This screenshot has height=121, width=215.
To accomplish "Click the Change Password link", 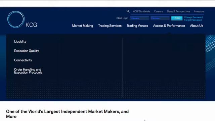I will click(x=193, y=17).
